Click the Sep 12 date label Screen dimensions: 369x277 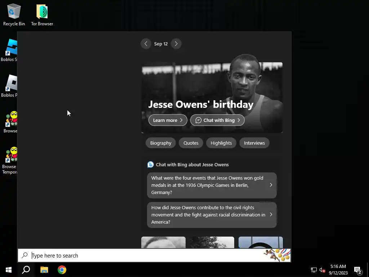[x=161, y=44]
